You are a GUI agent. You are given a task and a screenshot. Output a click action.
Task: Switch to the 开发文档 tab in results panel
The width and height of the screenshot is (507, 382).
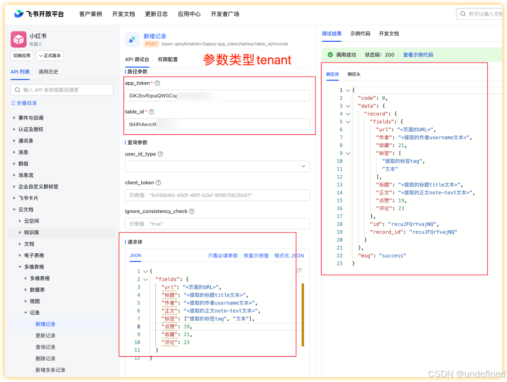[x=389, y=34]
